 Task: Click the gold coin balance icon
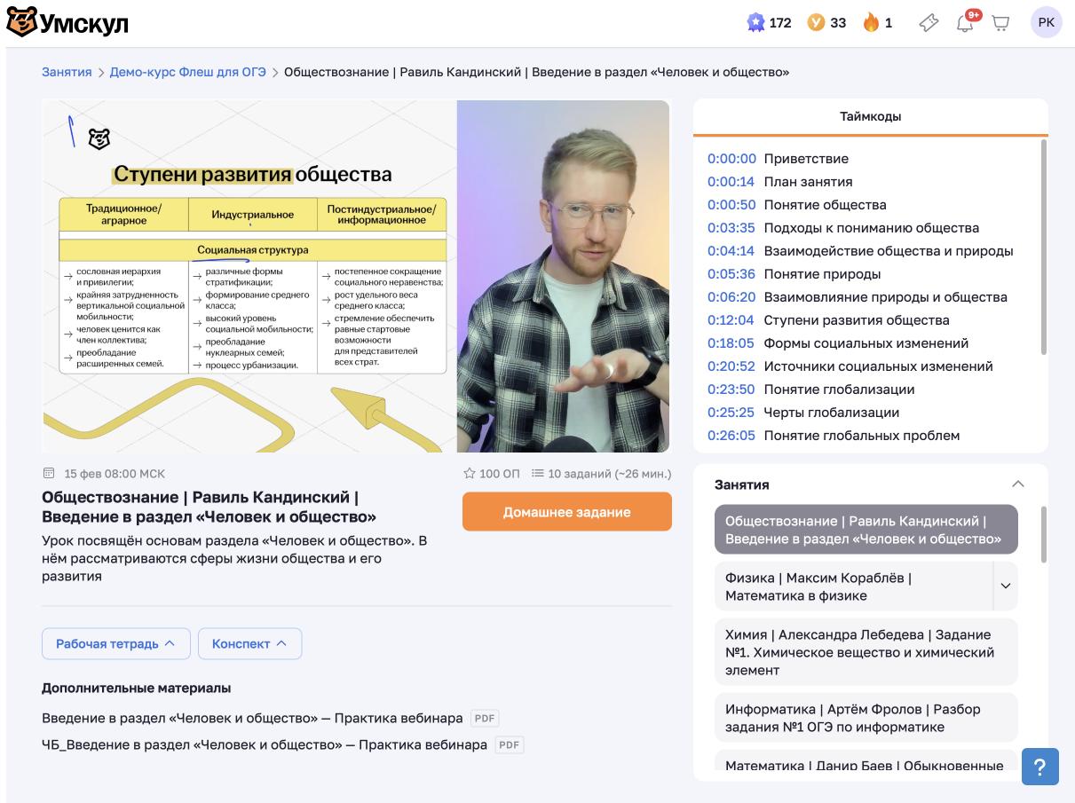click(x=816, y=23)
